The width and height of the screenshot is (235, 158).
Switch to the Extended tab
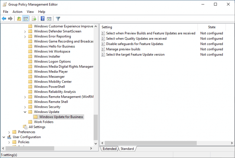(x=110, y=149)
